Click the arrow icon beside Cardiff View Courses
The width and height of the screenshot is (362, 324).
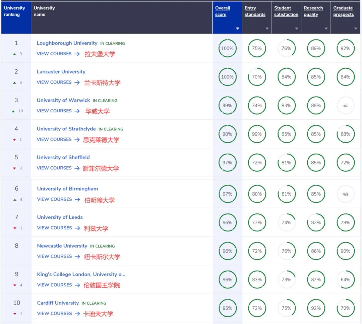coord(77,314)
